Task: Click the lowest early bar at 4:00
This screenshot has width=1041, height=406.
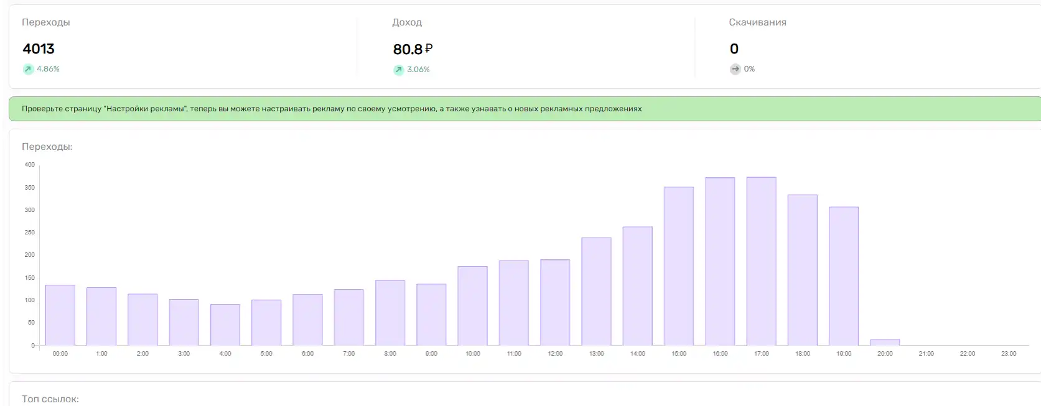Action: (225, 325)
